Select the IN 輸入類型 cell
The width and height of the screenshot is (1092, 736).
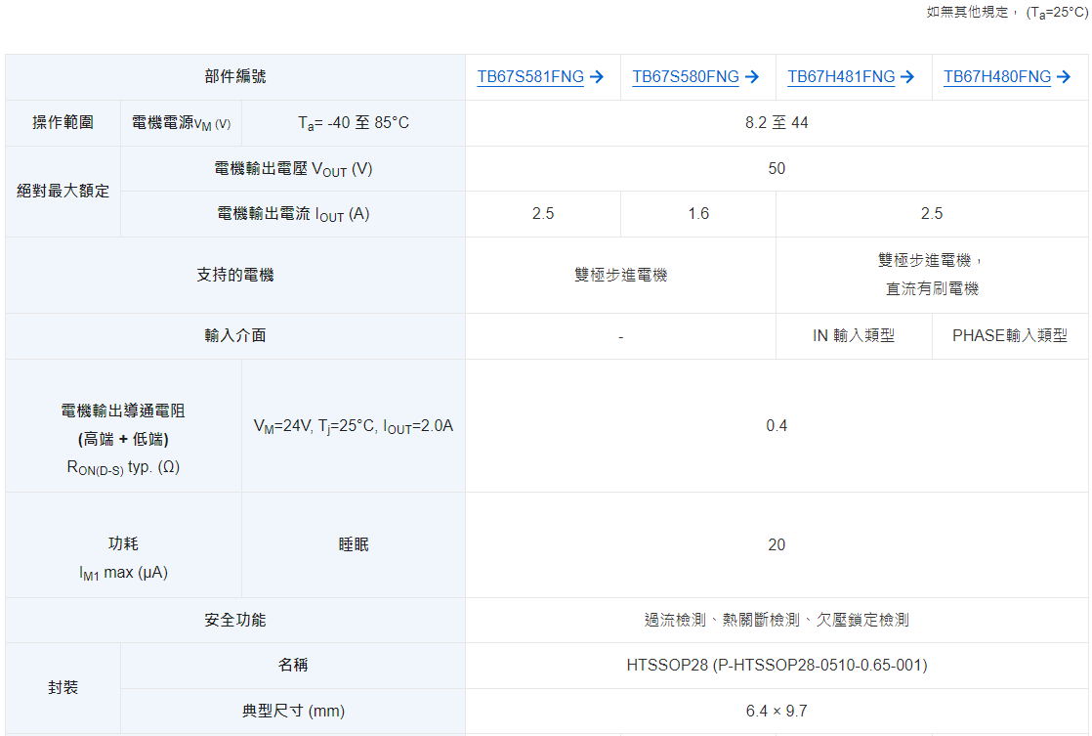click(x=854, y=336)
